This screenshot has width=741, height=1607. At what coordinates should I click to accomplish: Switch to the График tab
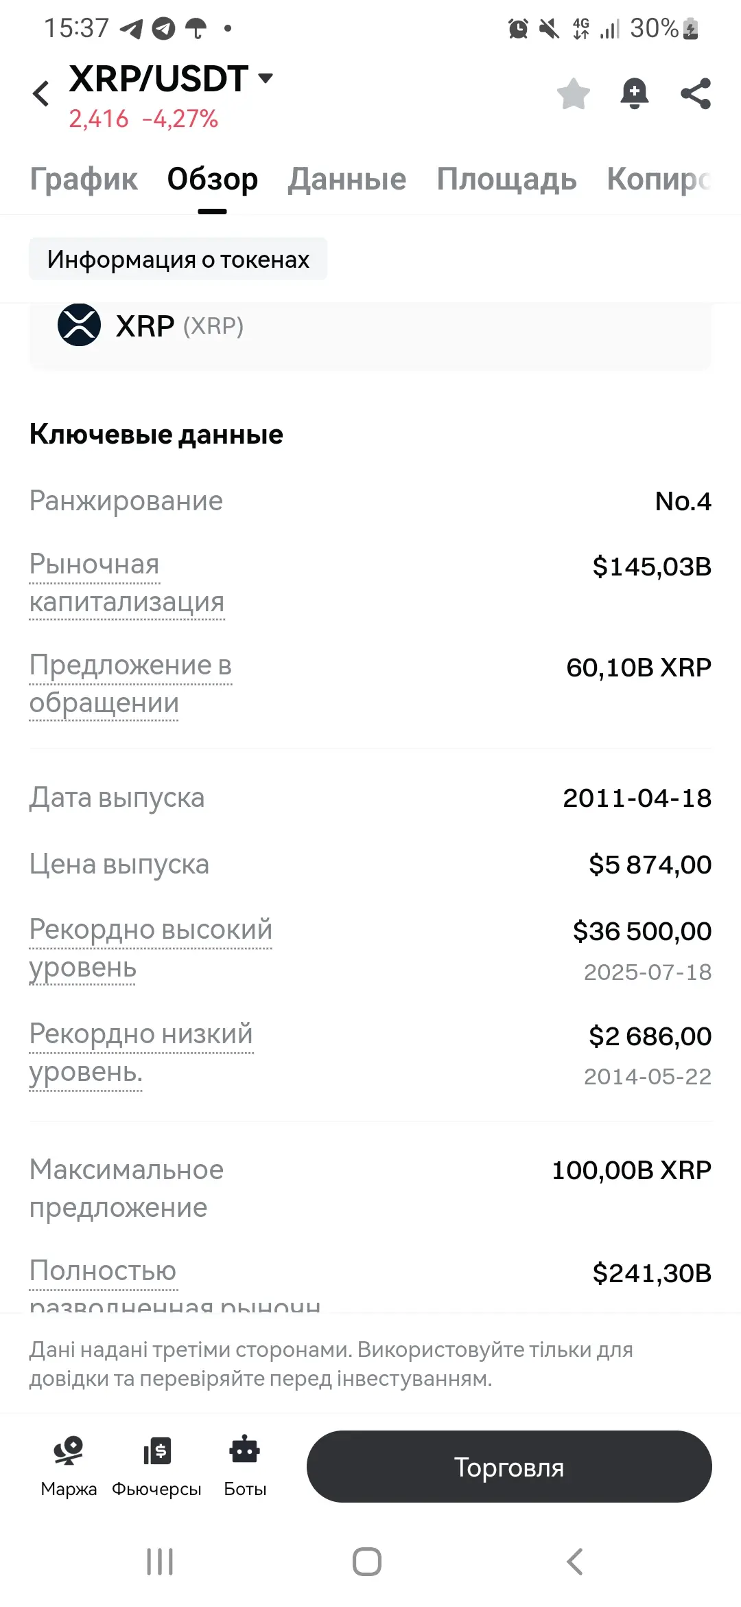click(x=84, y=179)
